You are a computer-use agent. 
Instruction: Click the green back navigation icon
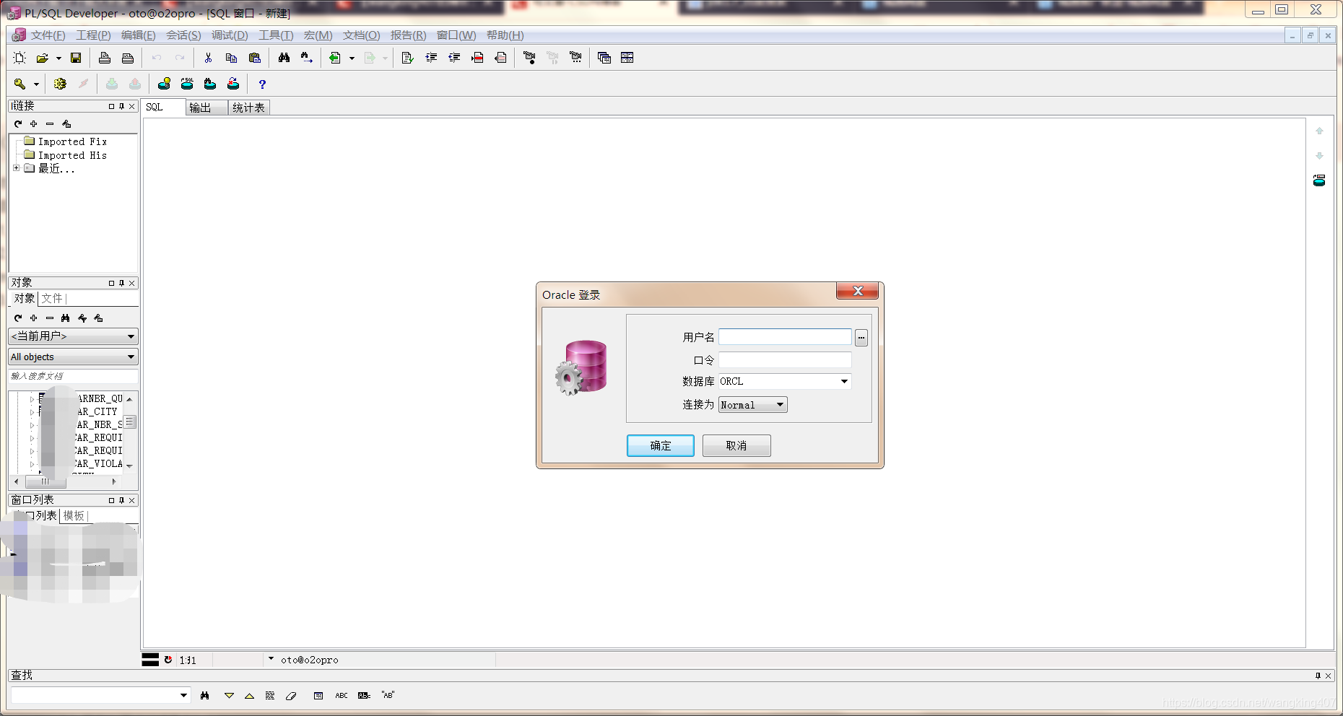pyautogui.click(x=335, y=58)
